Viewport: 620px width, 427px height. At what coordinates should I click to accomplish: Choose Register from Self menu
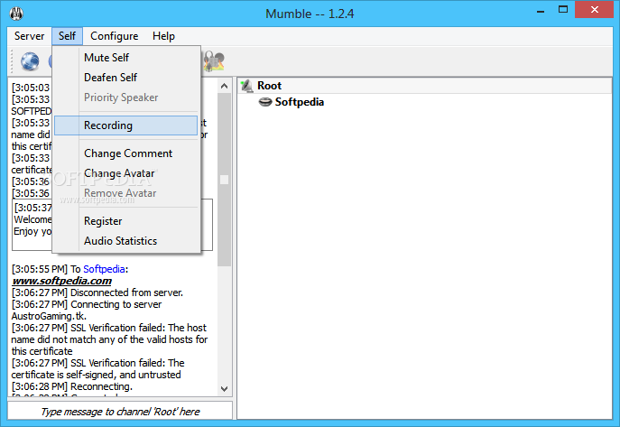click(125, 221)
